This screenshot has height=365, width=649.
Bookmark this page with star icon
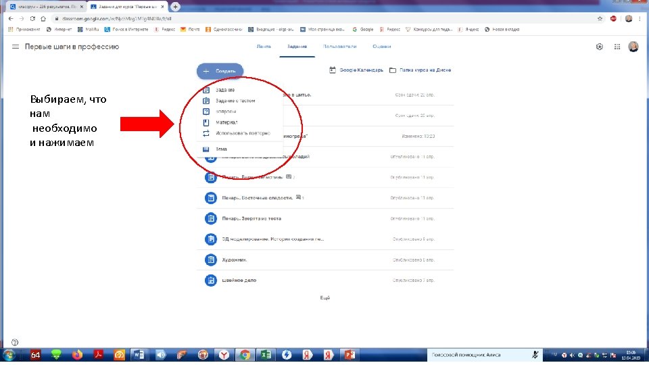[600, 19]
